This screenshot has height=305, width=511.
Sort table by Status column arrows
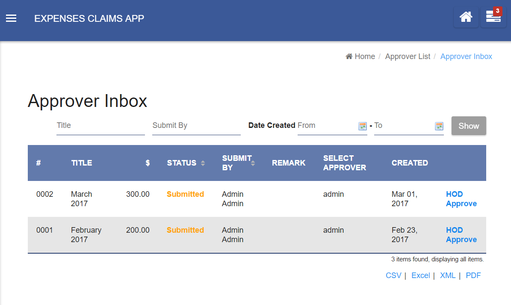pyautogui.click(x=203, y=163)
